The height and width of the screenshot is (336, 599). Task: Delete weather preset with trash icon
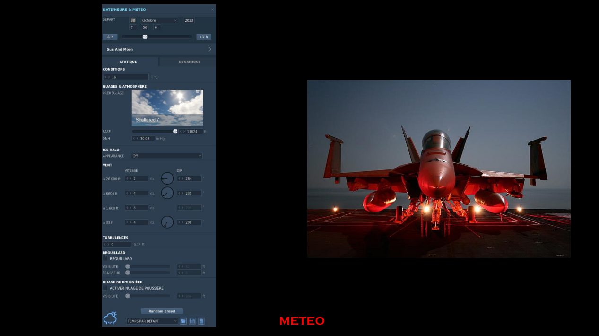pyautogui.click(x=201, y=321)
